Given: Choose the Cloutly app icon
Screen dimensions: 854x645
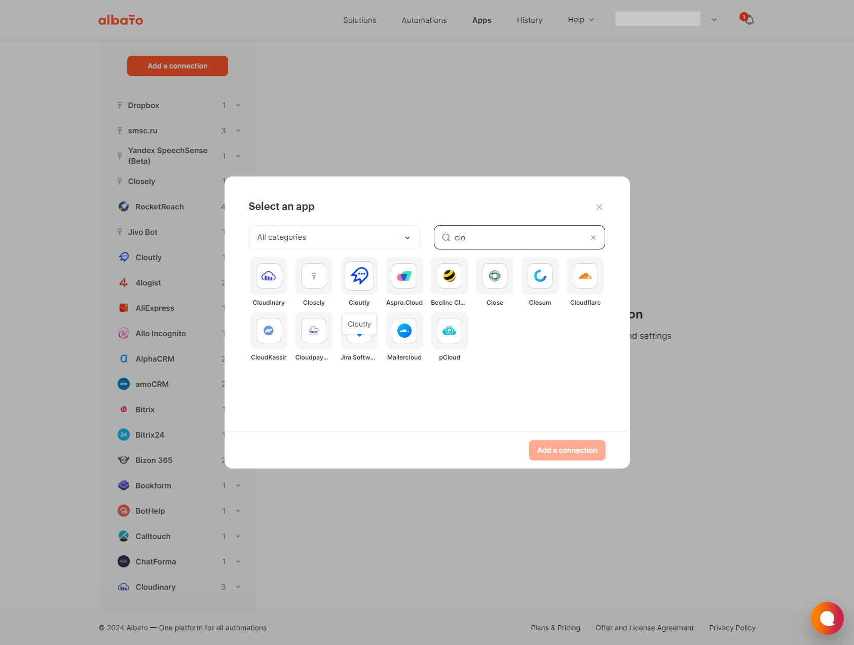Looking at the screenshot, I should (359, 276).
